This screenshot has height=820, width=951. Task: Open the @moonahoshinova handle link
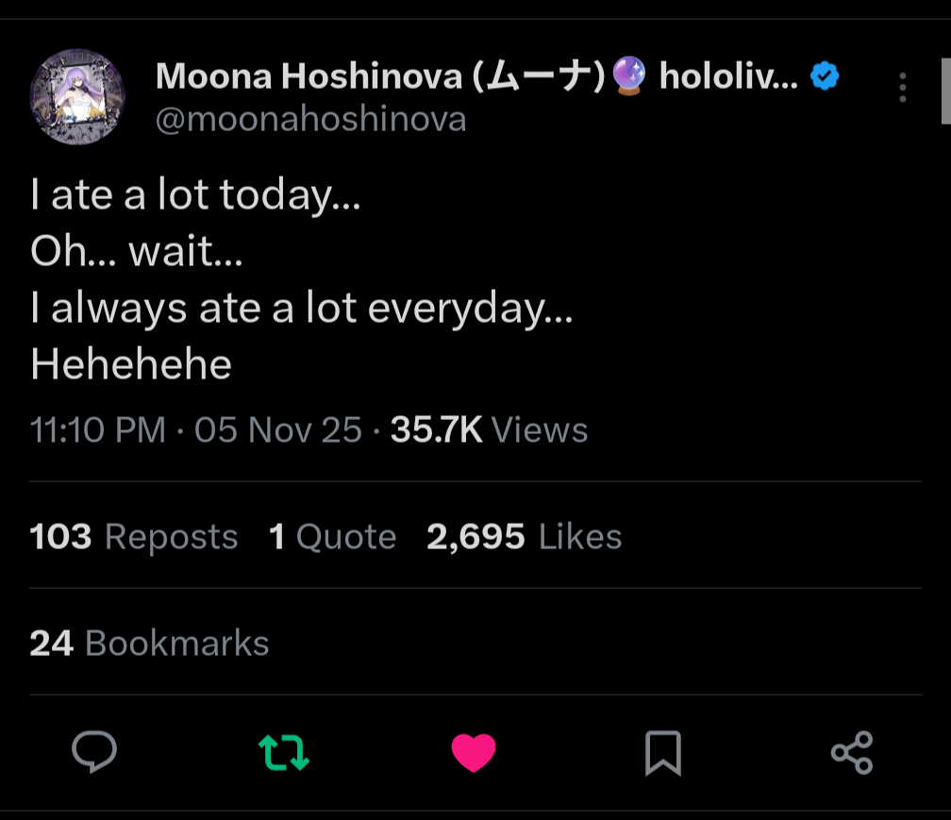point(310,120)
